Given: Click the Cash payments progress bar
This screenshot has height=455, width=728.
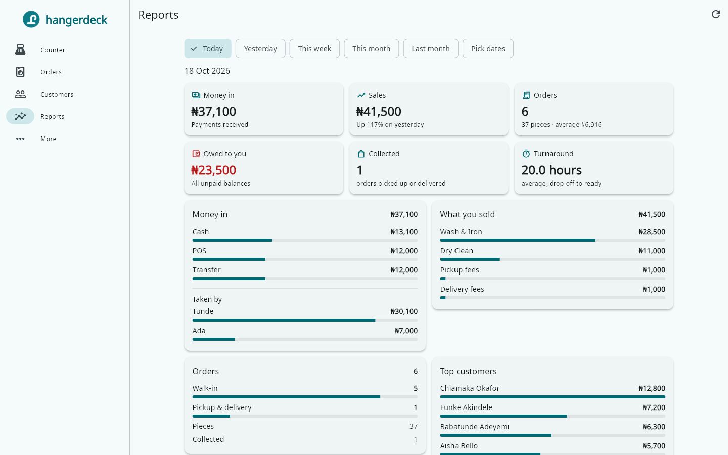Looking at the screenshot, I should tap(305, 240).
